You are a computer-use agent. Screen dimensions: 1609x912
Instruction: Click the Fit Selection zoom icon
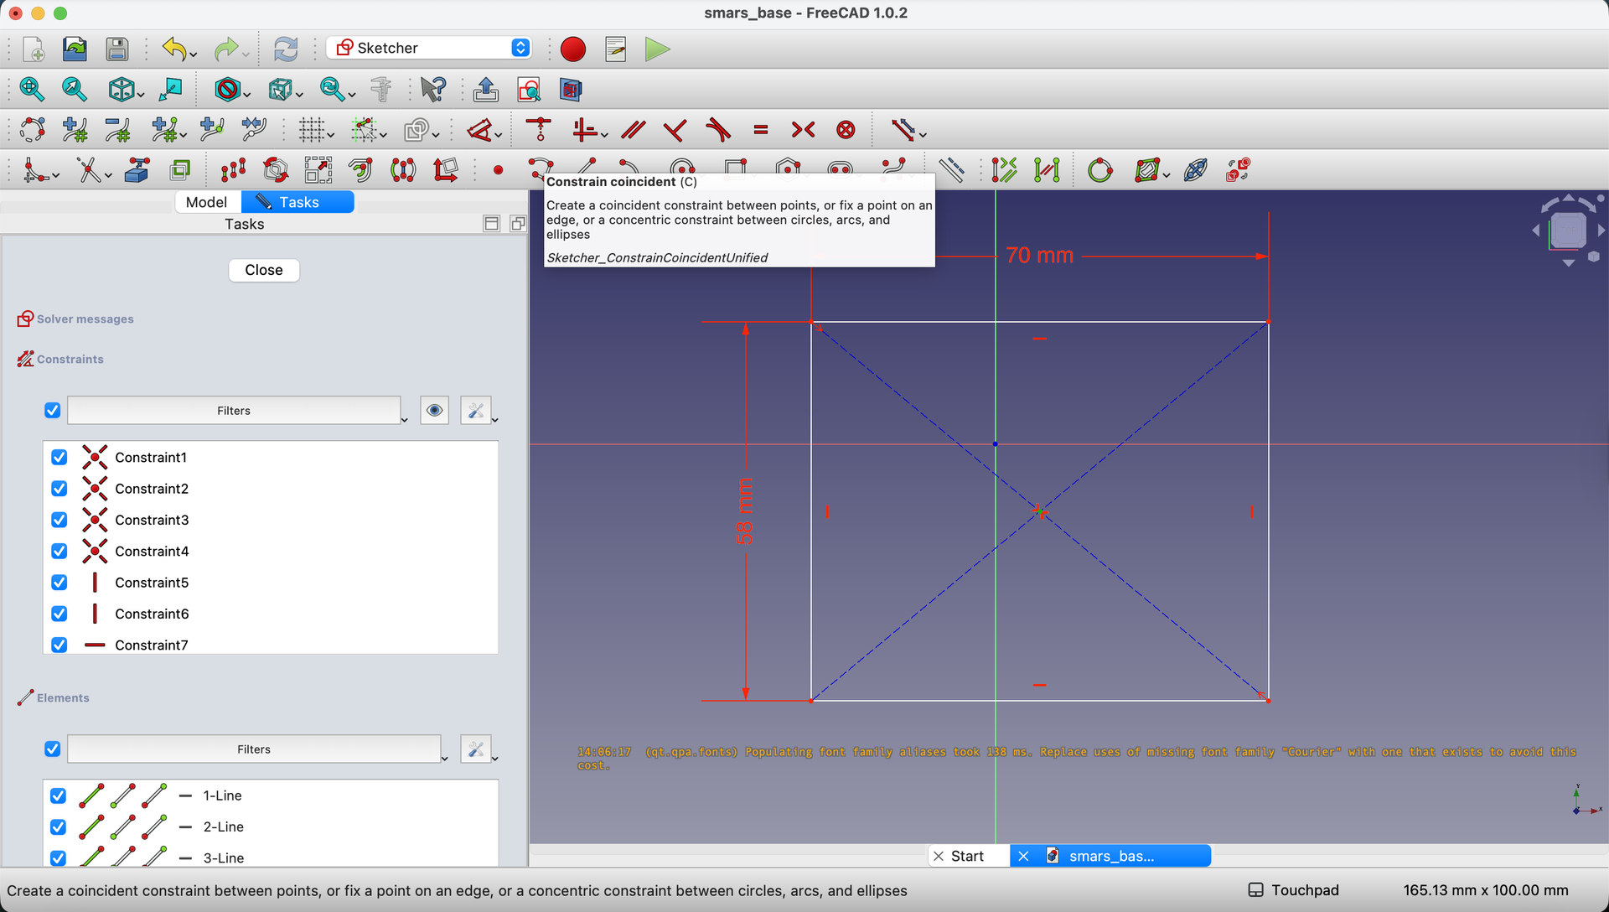point(74,89)
